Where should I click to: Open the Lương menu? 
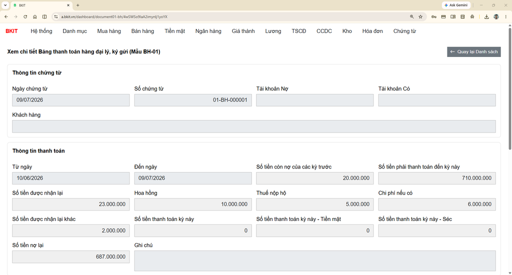tap(273, 31)
